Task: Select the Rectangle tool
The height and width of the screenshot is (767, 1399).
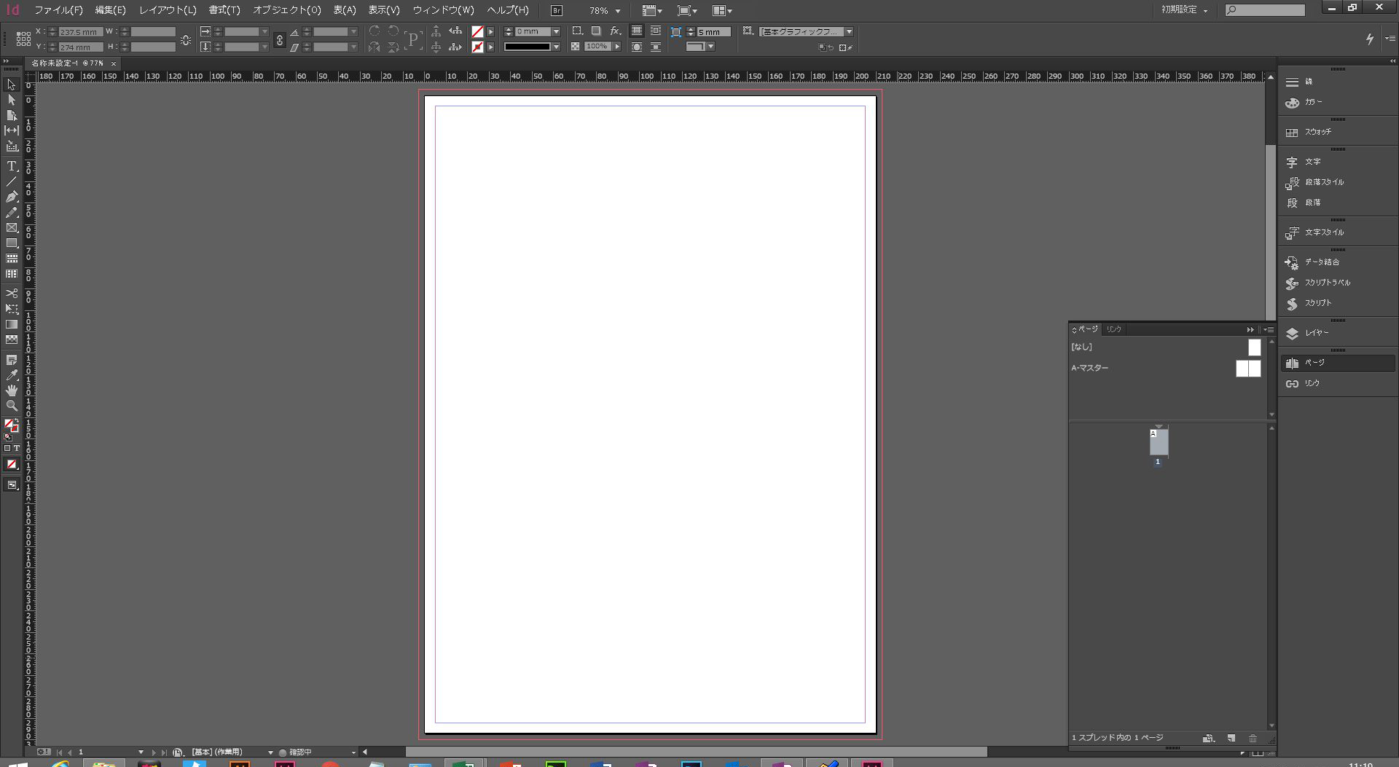Action: click(x=11, y=243)
